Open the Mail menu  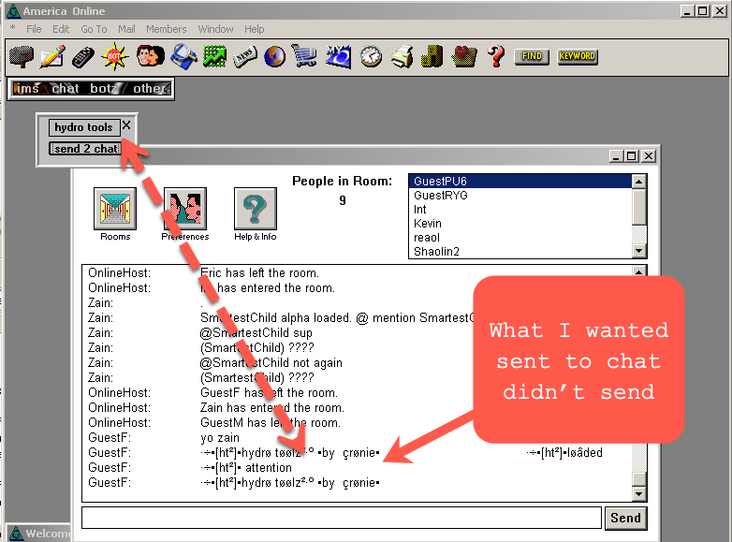pyautogui.click(x=126, y=29)
